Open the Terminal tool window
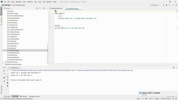The image size is (178, 100). [23, 96]
